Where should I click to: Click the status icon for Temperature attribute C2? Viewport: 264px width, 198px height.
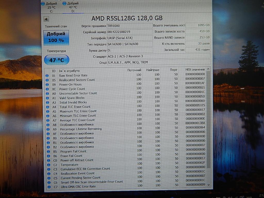click(x=49, y=165)
